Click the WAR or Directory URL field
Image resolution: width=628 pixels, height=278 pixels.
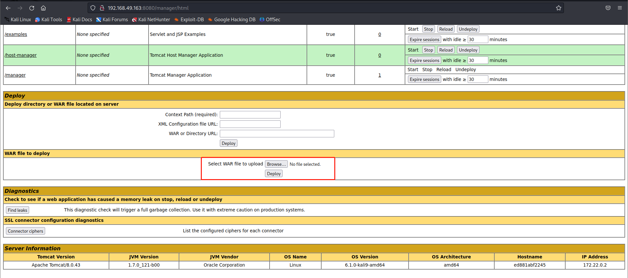[x=277, y=133]
